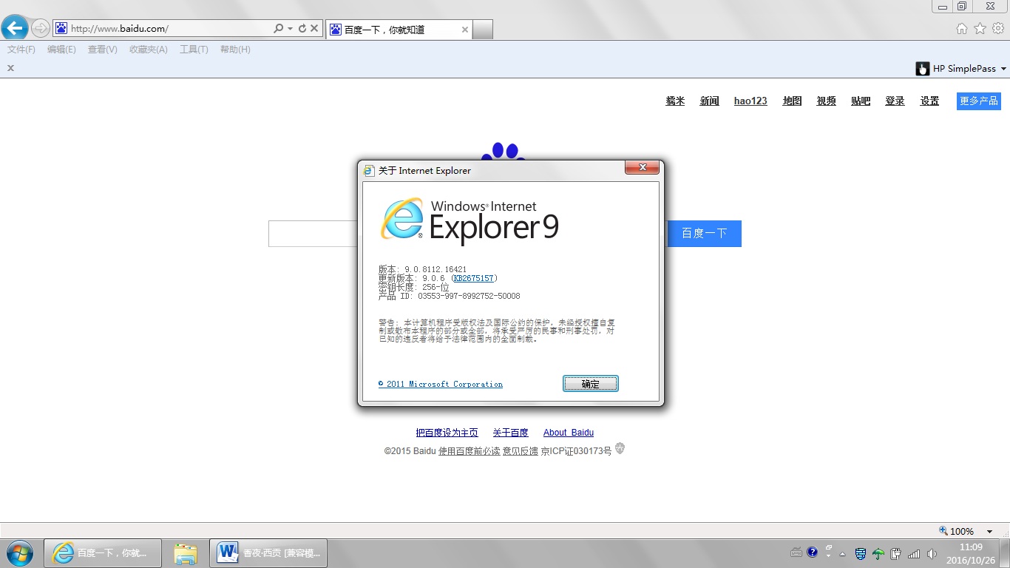1010x568 pixels.
Task: Click the 把百度设为主页 link
Action: point(447,433)
